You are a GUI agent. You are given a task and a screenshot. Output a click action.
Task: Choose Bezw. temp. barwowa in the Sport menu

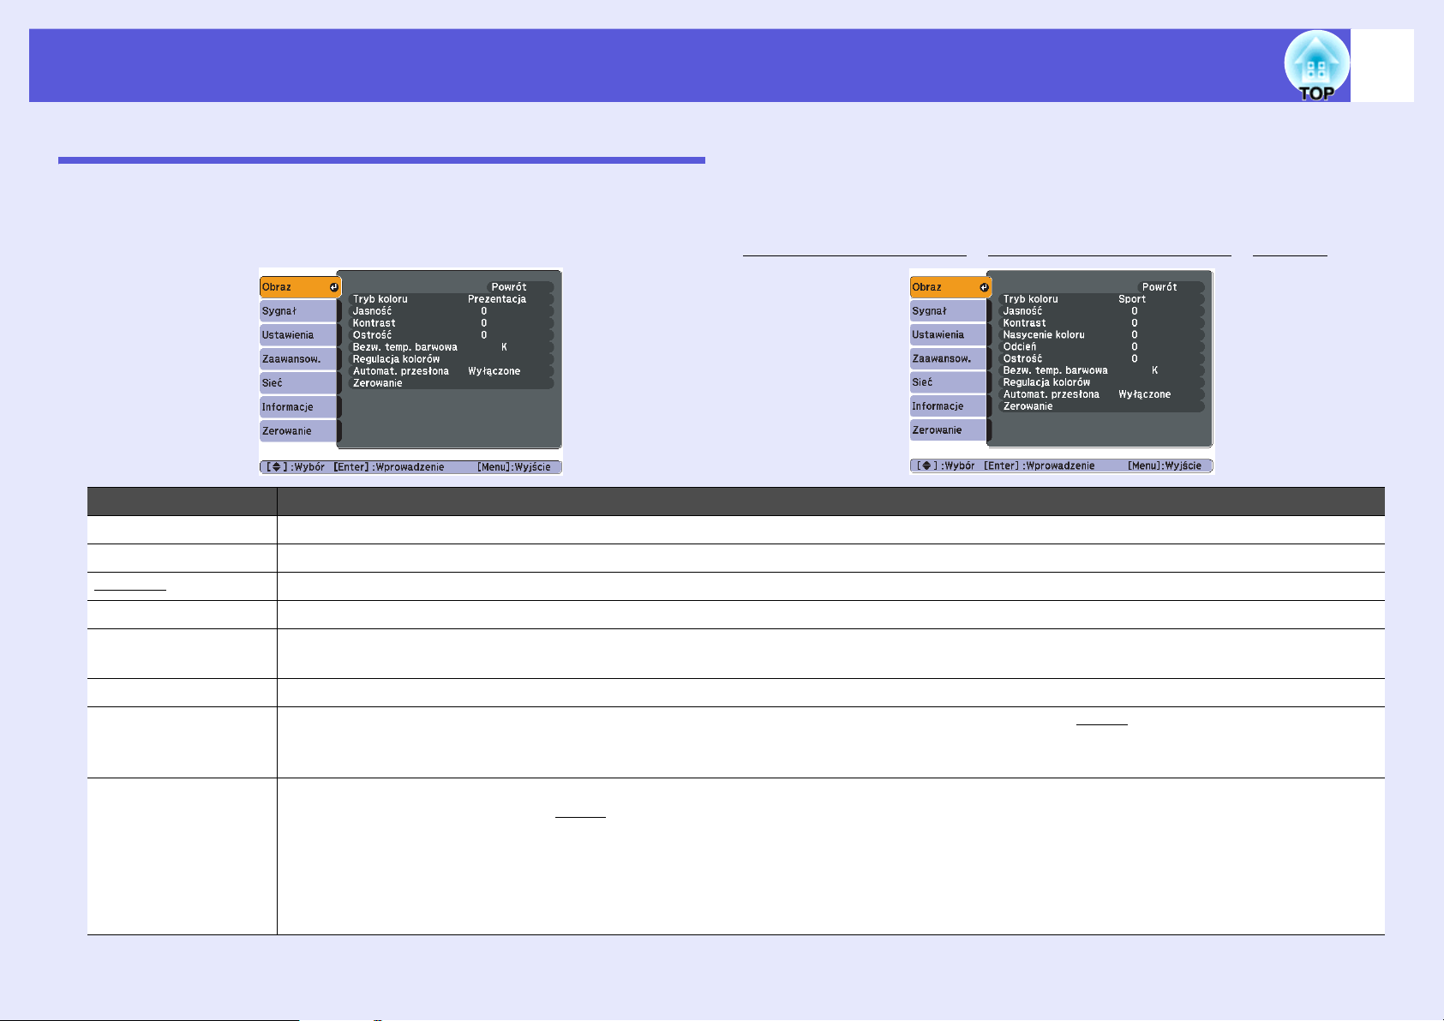pos(1102,370)
